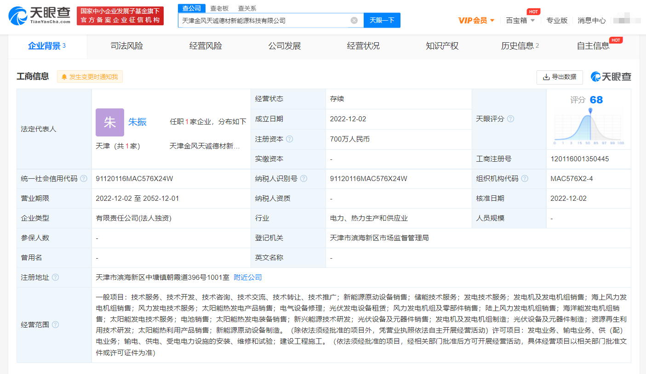The image size is (646, 374).
Task: Click the 朱 avatar of legal representative
Action: [x=110, y=122]
